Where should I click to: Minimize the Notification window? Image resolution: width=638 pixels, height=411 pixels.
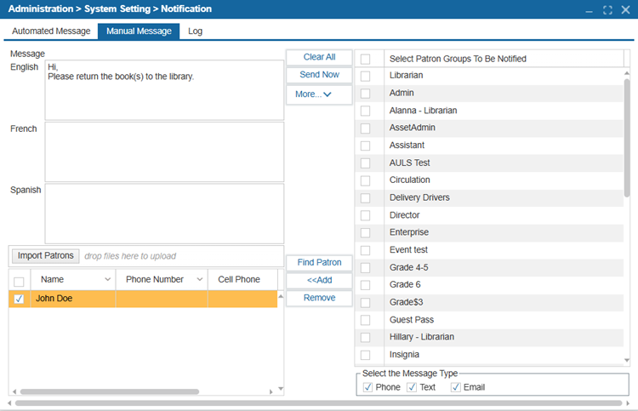pyautogui.click(x=589, y=11)
